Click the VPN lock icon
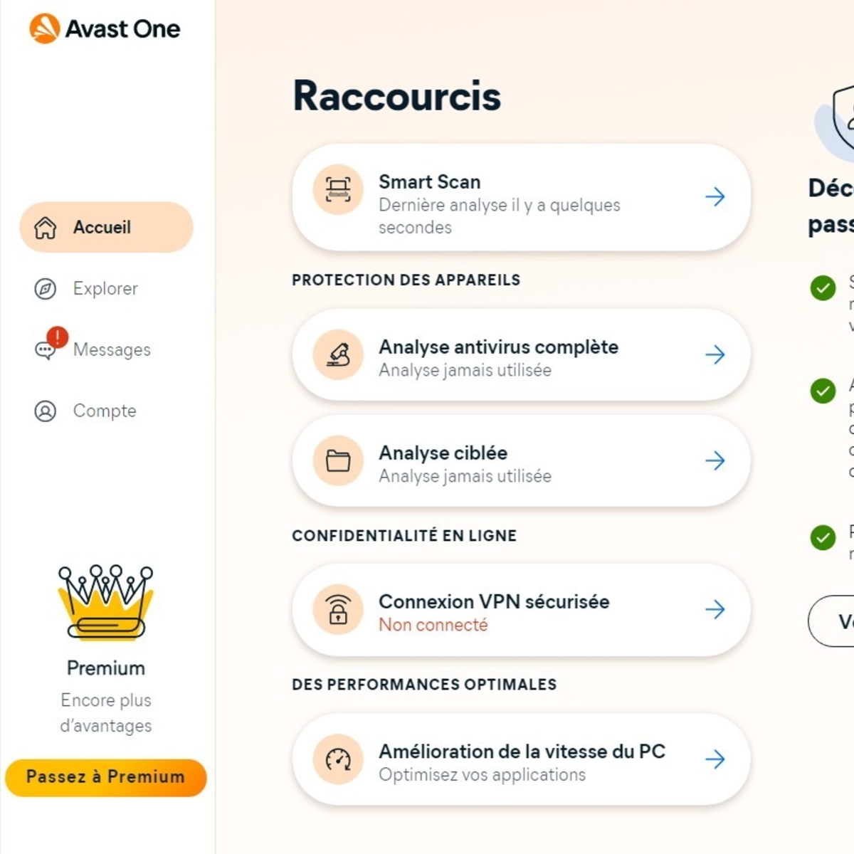Image resolution: width=854 pixels, height=854 pixels. [337, 611]
